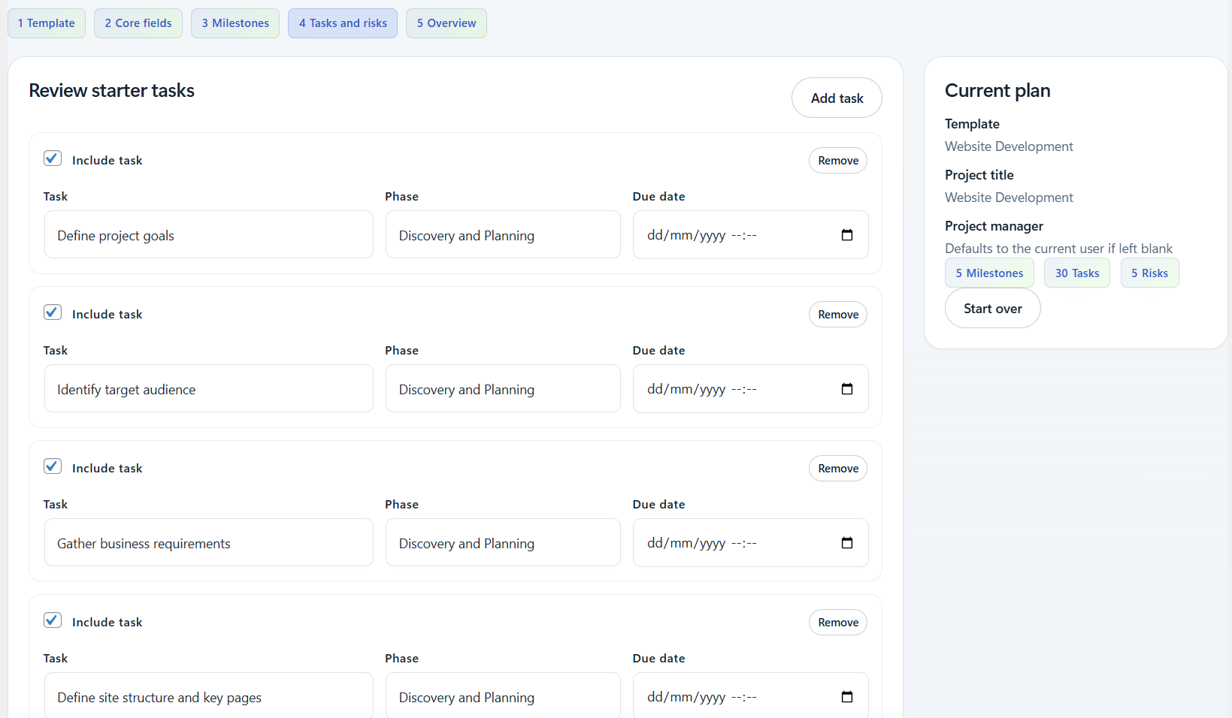Edit Phase field for Define project goals

503,235
